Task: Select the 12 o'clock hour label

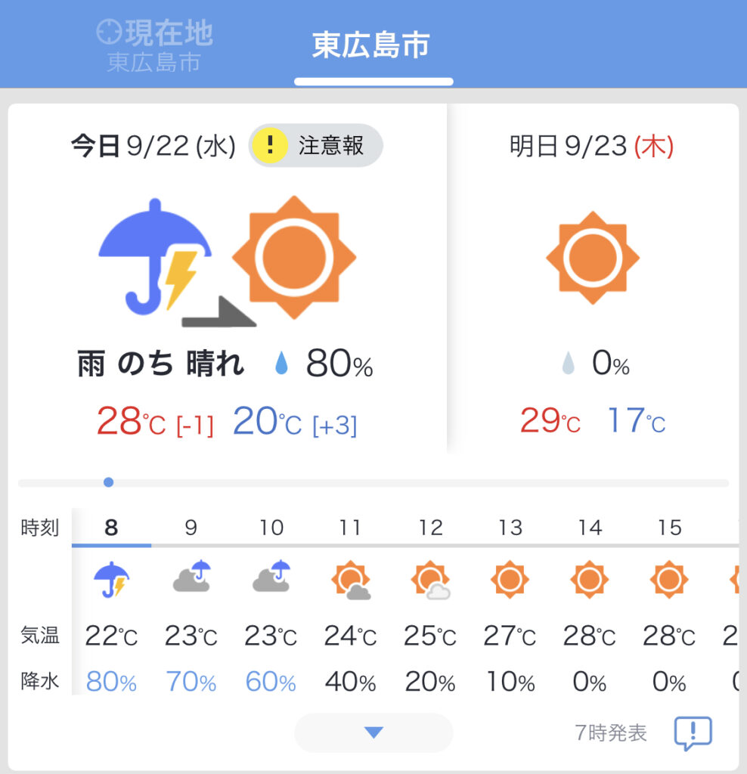Action: click(430, 528)
